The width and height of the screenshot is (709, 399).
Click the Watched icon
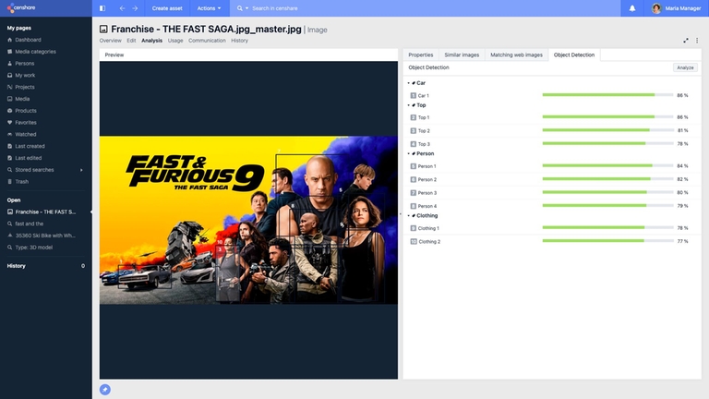(9, 134)
